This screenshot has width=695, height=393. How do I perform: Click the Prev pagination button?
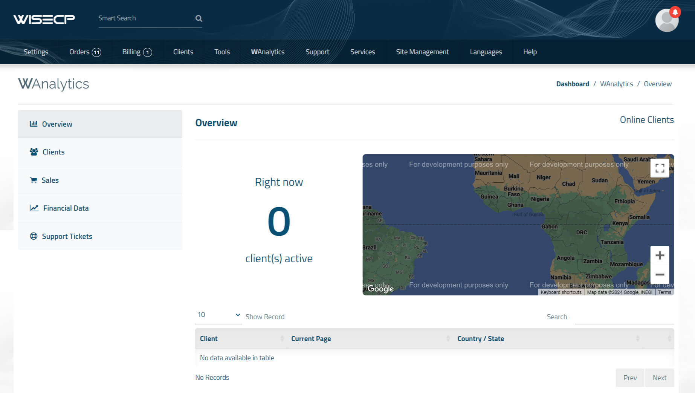[630, 378]
